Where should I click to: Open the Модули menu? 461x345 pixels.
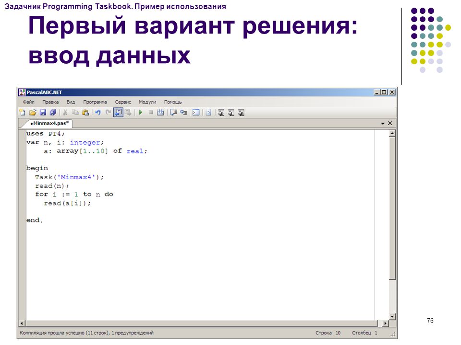click(147, 102)
